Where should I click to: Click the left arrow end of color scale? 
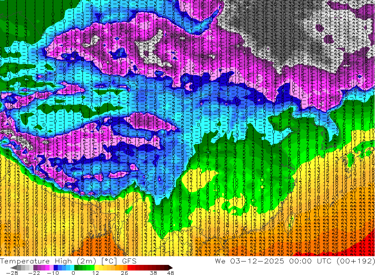(x=13, y=268)
